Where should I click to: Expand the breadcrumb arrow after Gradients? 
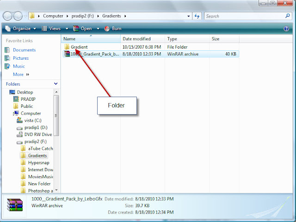click(x=125, y=16)
